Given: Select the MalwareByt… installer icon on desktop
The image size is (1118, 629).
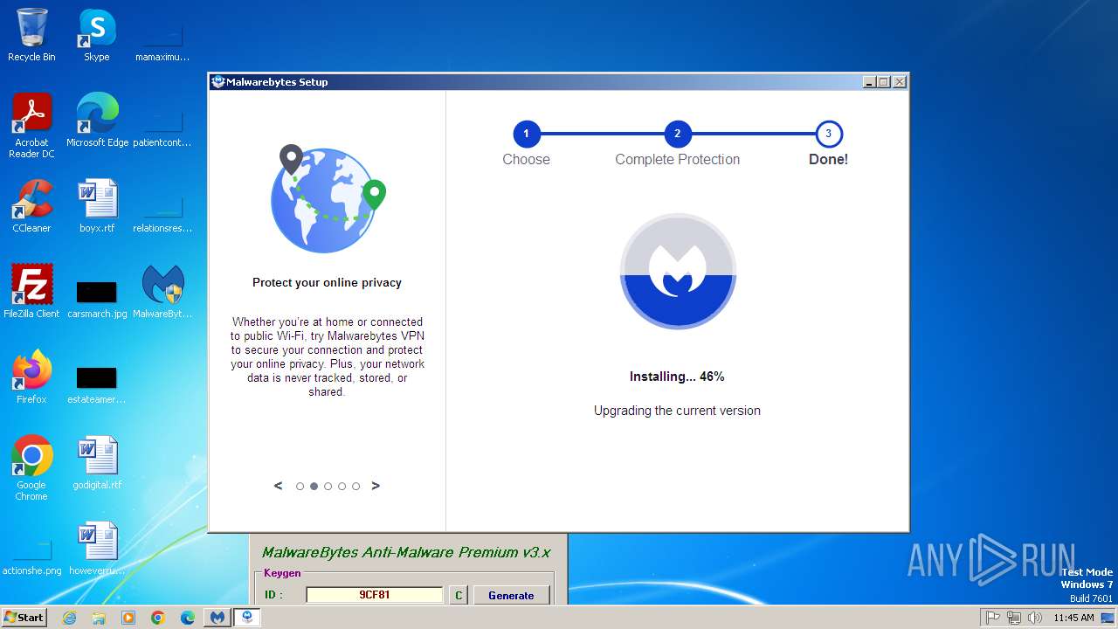Looking at the screenshot, I should click(162, 292).
